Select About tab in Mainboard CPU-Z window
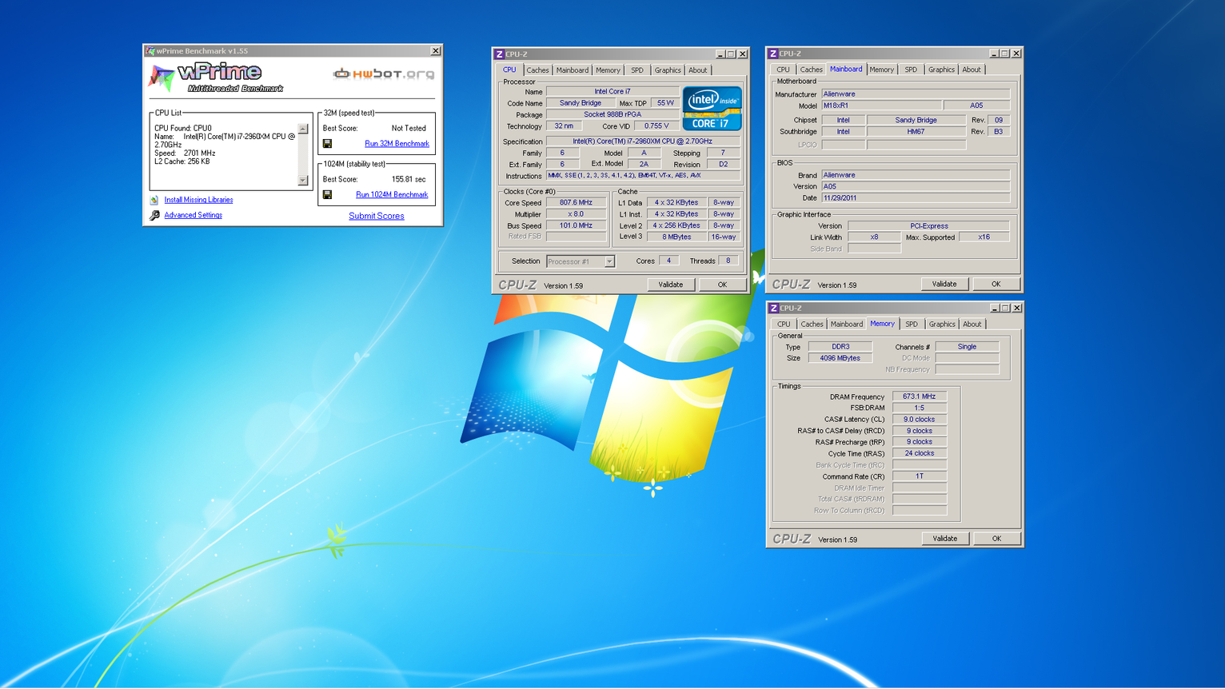The image size is (1225, 689). (x=972, y=70)
